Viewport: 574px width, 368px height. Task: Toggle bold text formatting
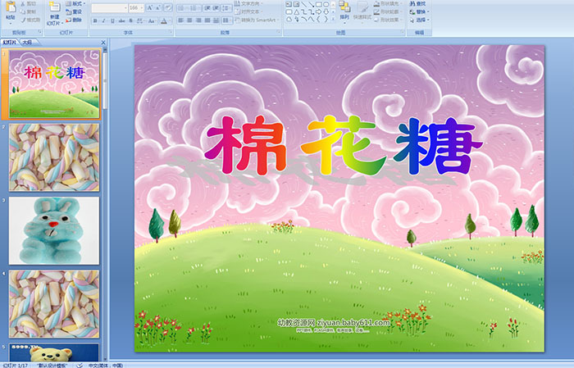(93, 20)
